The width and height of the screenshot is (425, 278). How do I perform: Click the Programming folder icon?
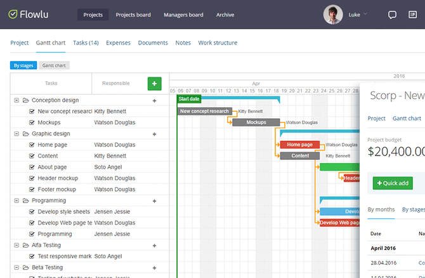[x=26, y=201]
